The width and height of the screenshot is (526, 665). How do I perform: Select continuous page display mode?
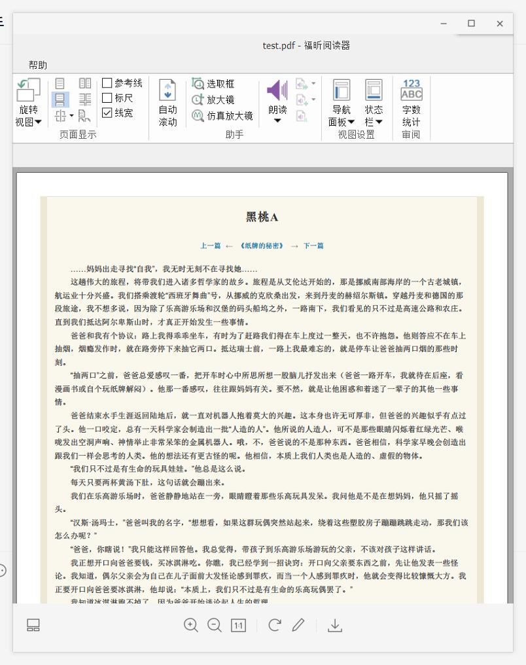click(59, 99)
